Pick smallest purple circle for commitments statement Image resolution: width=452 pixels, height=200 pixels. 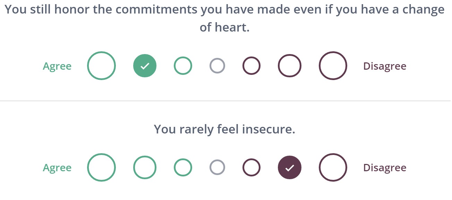251,66
